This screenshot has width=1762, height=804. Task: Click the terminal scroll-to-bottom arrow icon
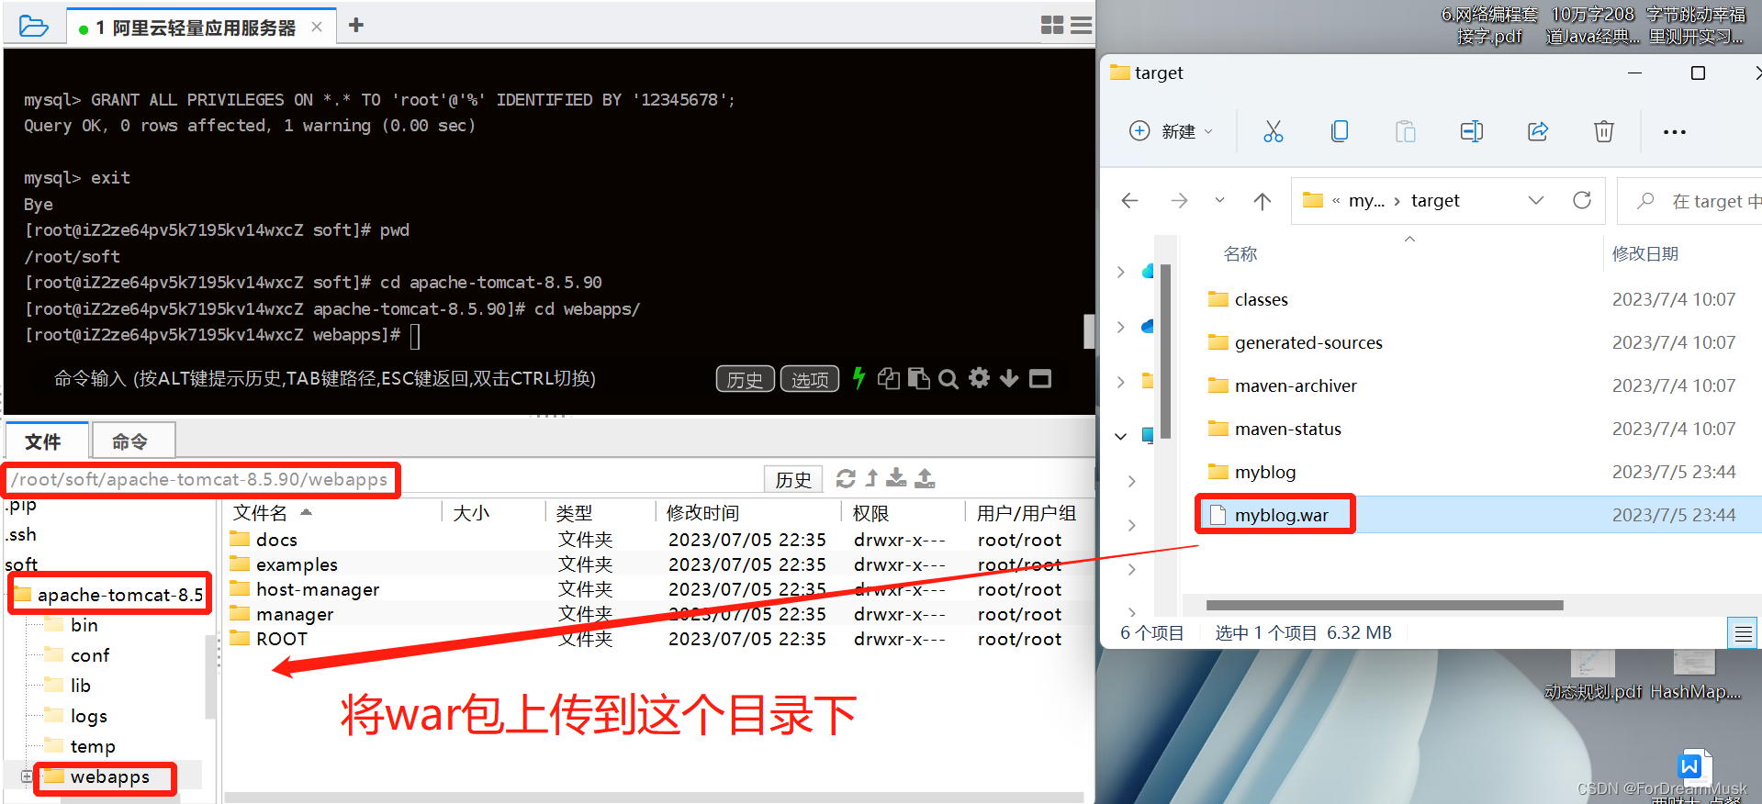coord(1009,378)
